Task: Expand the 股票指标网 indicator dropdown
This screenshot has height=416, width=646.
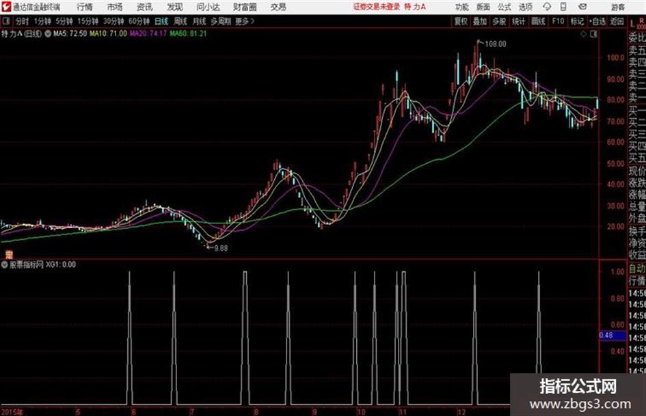Action: click(x=5, y=265)
